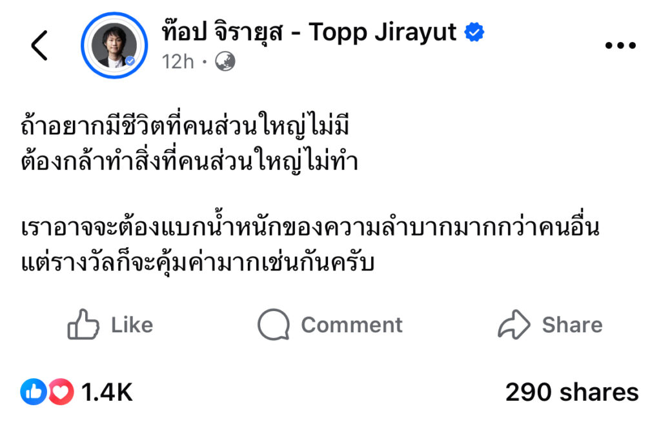Tap the globe public audience icon
This screenshot has width=661, height=422.
click(x=225, y=61)
